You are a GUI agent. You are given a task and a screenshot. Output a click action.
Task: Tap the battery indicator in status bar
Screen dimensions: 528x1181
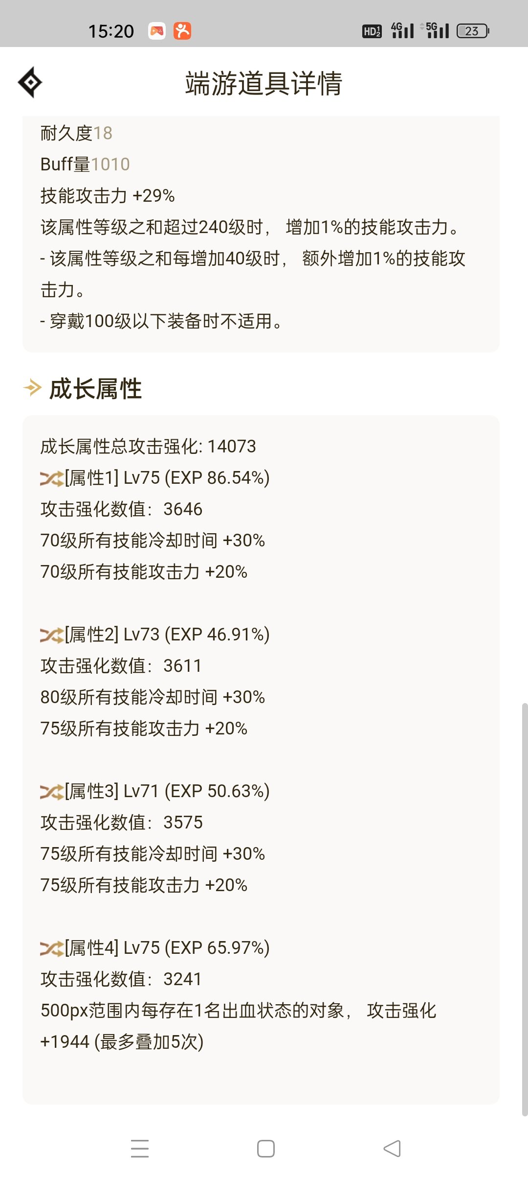473,31
